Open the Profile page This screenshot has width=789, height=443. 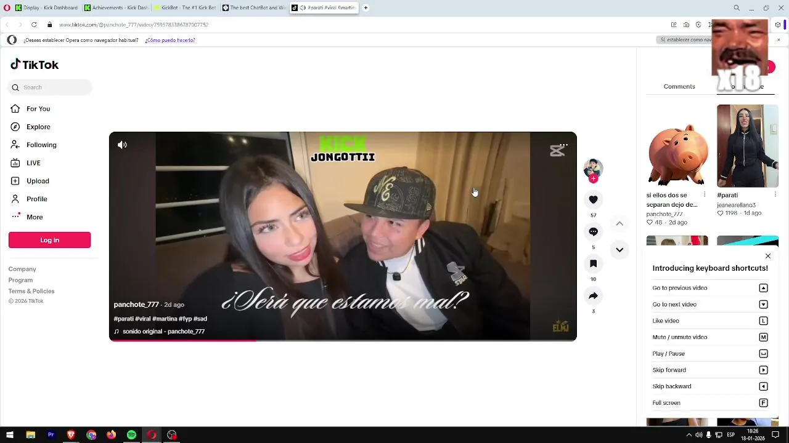(36, 199)
